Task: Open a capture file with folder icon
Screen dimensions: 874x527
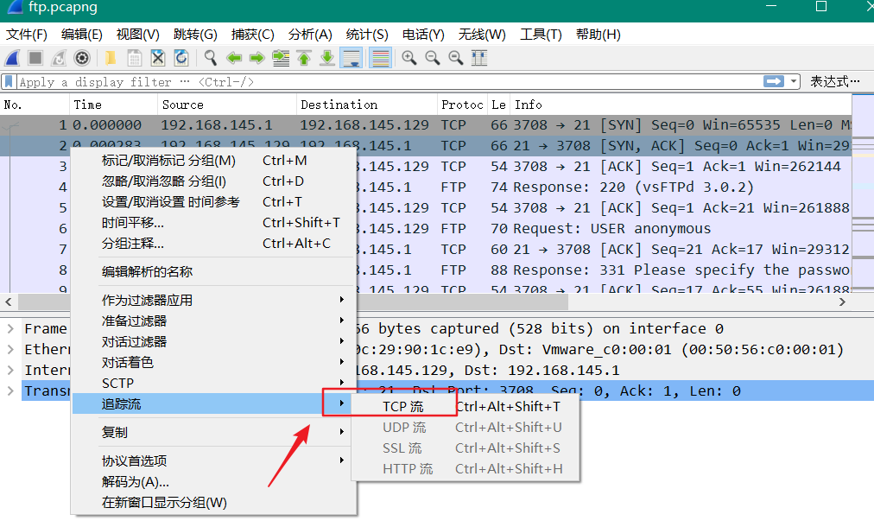Action: (x=111, y=58)
